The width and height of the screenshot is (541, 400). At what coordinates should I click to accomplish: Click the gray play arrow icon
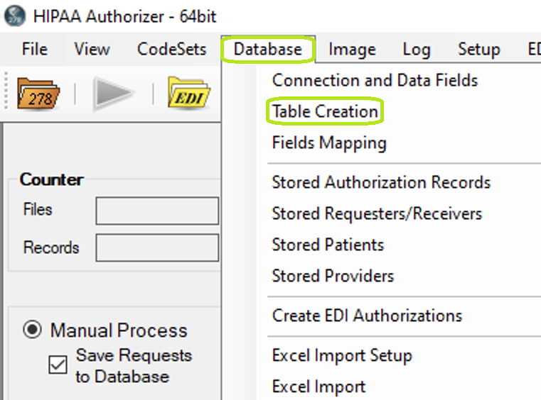(114, 94)
